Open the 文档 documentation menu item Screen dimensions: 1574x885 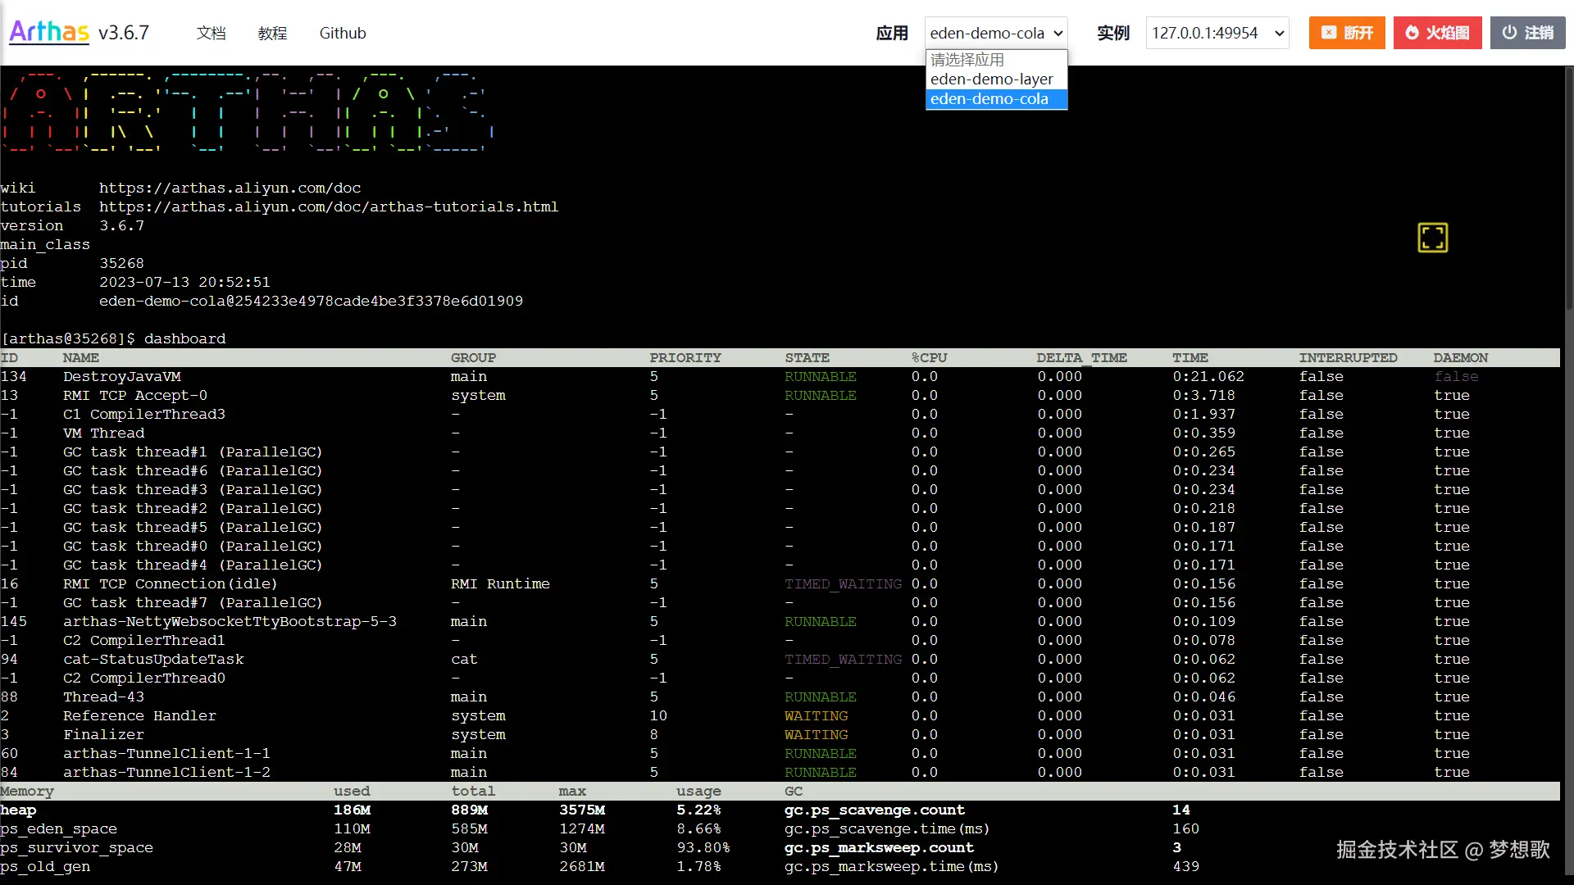[211, 33]
